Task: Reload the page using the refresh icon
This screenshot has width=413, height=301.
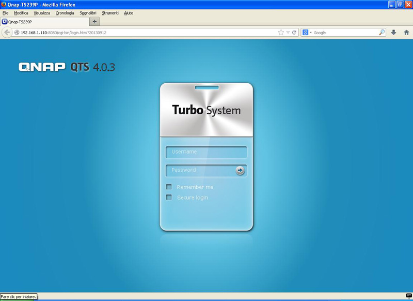Action: click(294, 32)
